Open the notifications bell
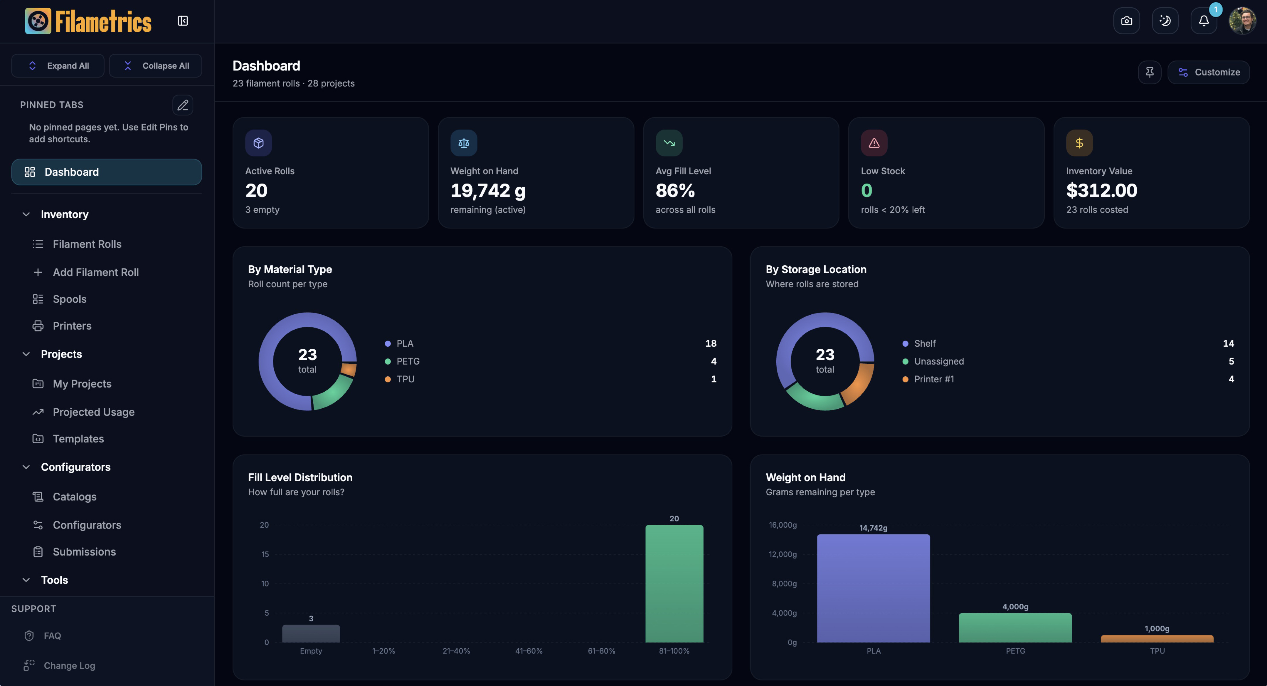Viewport: 1267px width, 686px height. coord(1204,21)
